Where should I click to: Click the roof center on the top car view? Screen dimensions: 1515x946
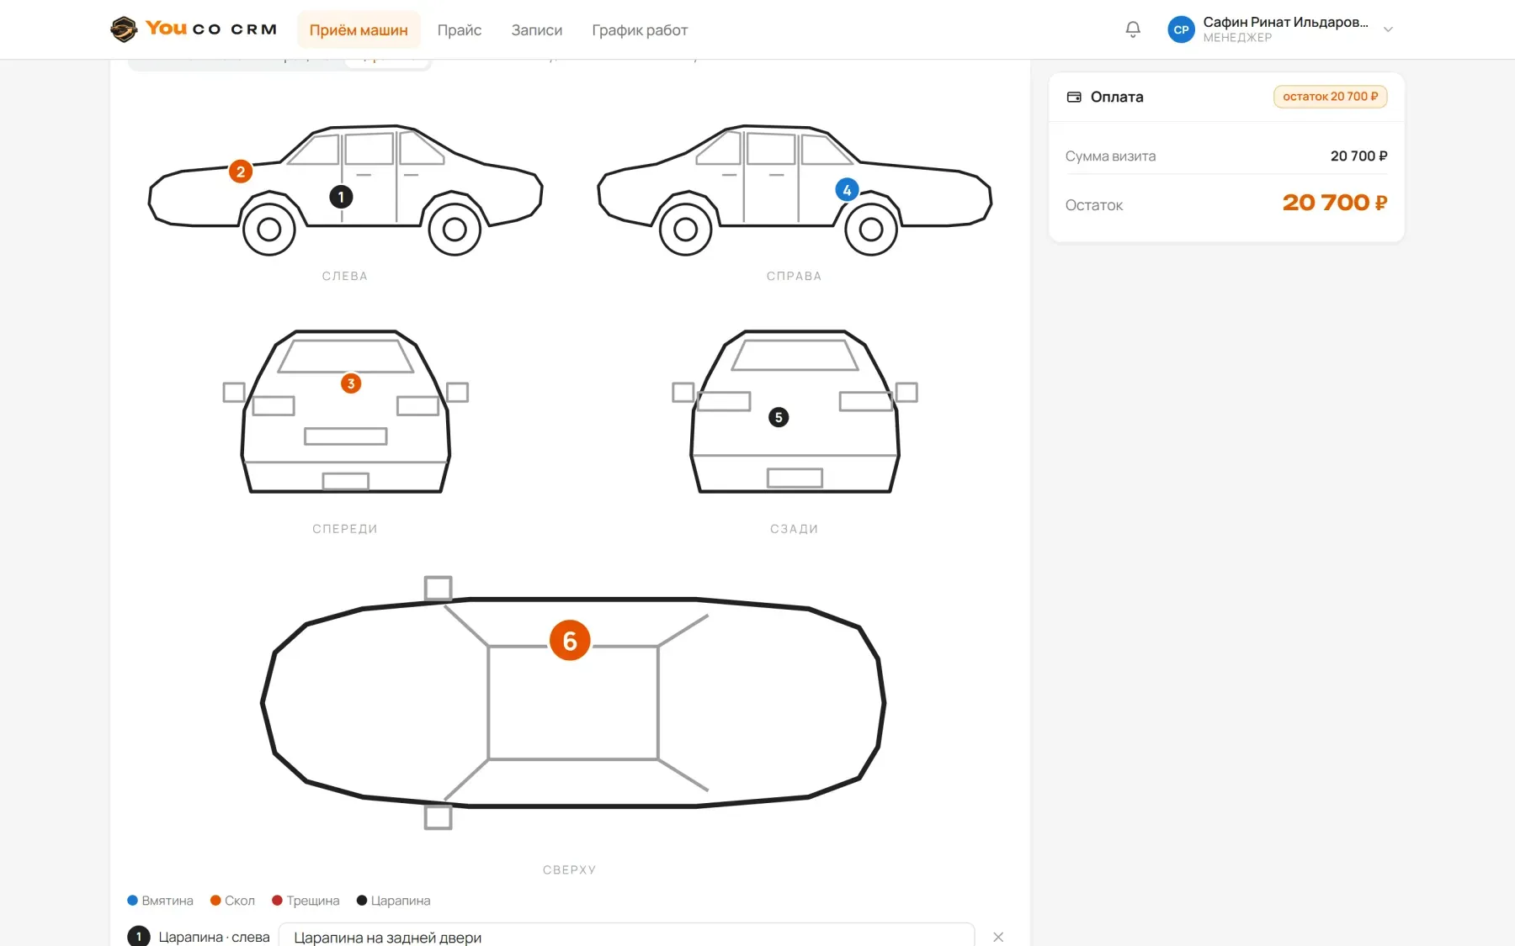[573, 703]
